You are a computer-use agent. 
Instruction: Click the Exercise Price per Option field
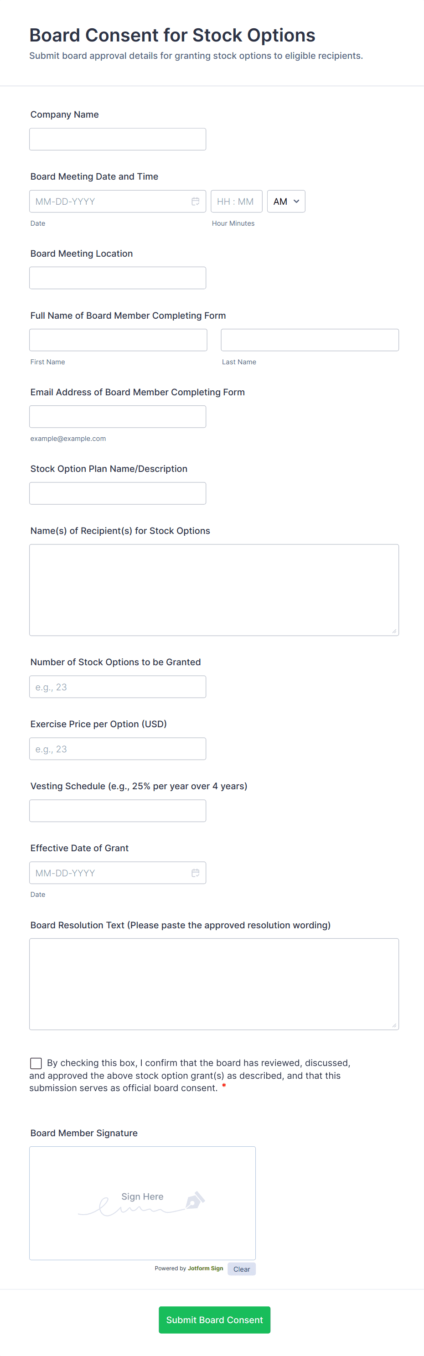point(117,749)
